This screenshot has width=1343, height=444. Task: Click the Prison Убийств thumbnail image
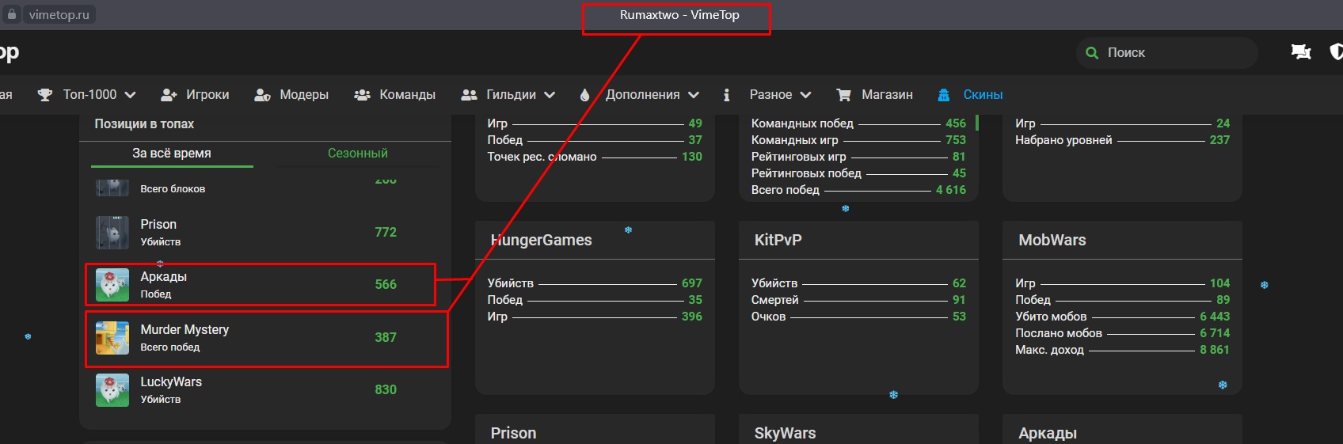pyautogui.click(x=112, y=233)
